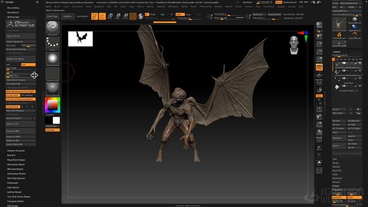
Task: Activate Edit mode in the top shelf
Action: coord(94,16)
